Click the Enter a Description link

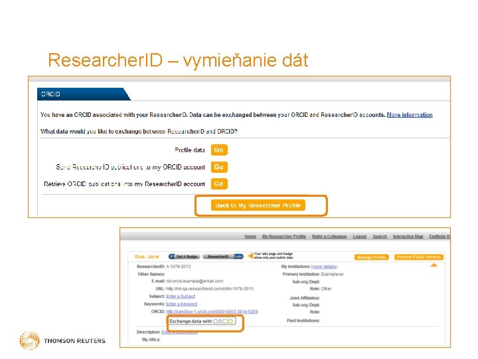pyautogui.click(x=179, y=332)
